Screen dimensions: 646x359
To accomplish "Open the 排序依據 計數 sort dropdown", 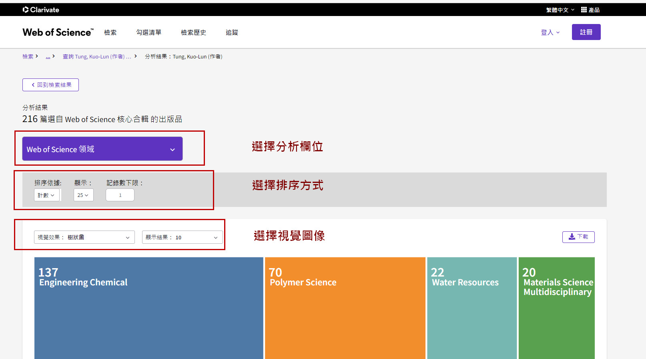I will 47,195.
